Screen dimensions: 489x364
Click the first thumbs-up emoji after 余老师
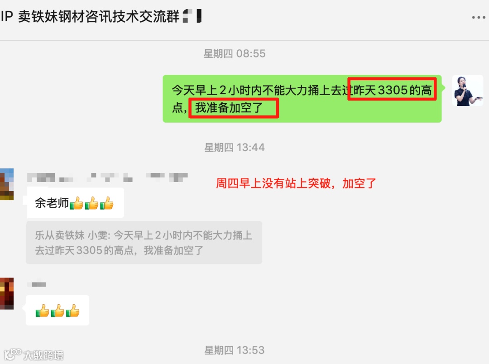tap(77, 203)
